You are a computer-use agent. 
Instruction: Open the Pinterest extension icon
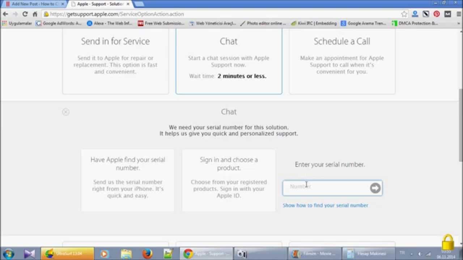[437, 14]
